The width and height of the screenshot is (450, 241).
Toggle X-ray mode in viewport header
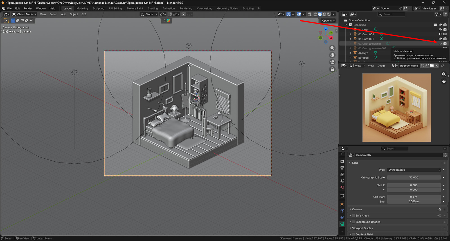(x=309, y=14)
